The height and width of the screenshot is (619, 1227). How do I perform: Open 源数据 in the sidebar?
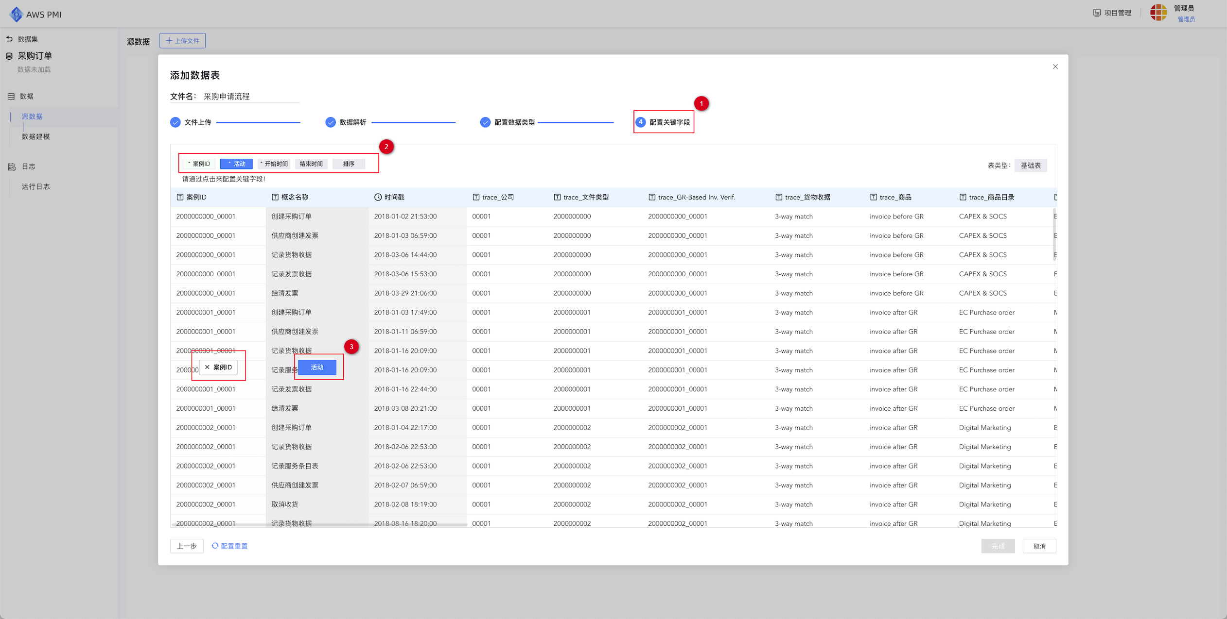pos(32,117)
